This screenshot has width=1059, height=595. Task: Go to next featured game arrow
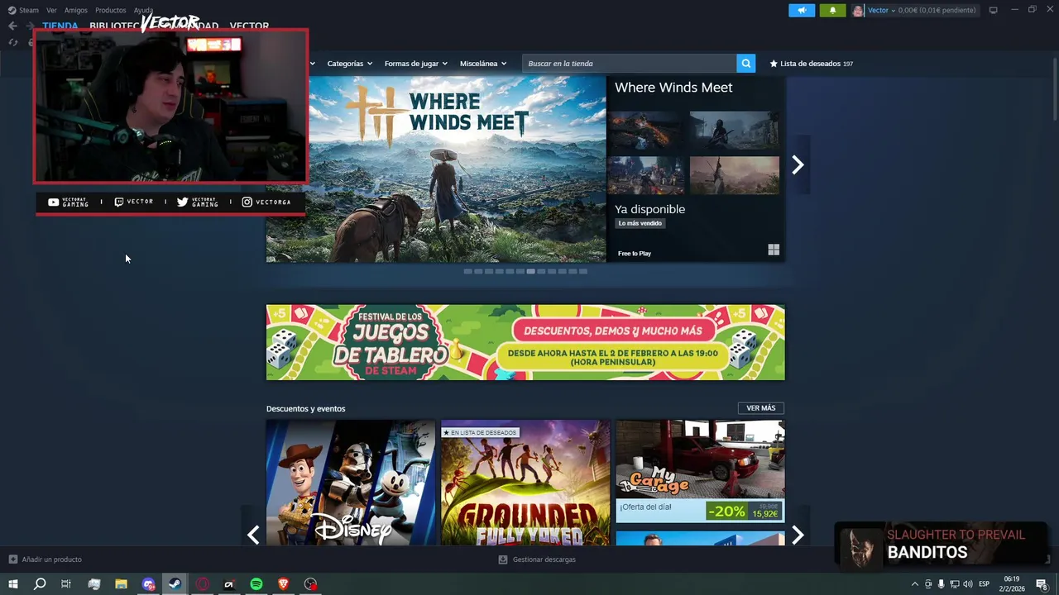[798, 165]
